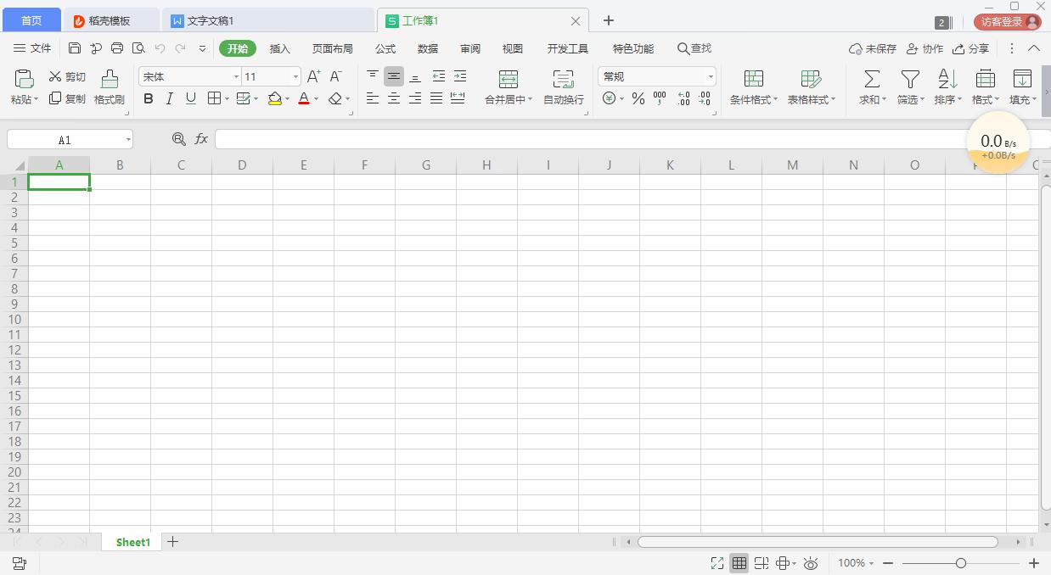The image size is (1051, 575).
Task: Click the Merge and Center icon
Action: (x=508, y=80)
